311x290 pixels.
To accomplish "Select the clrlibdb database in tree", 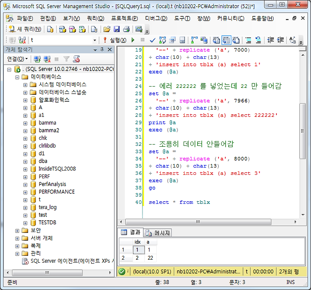I will (x=47, y=146).
